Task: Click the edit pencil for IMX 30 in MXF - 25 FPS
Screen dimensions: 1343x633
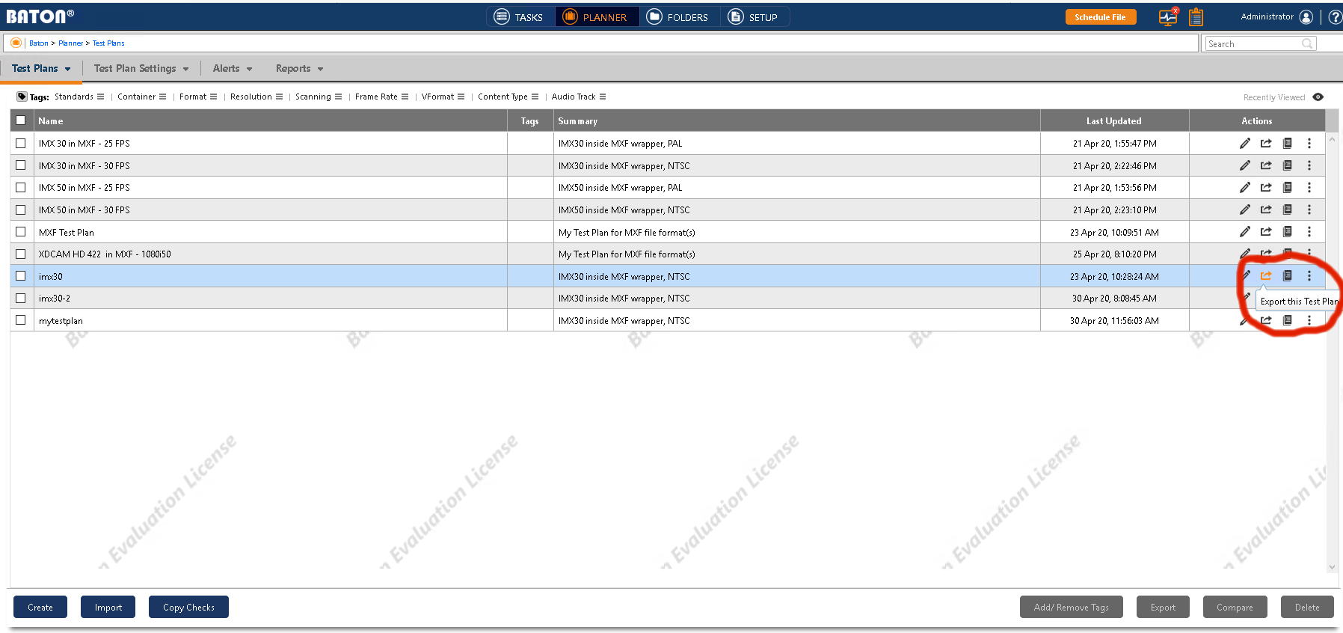Action: [1244, 143]
